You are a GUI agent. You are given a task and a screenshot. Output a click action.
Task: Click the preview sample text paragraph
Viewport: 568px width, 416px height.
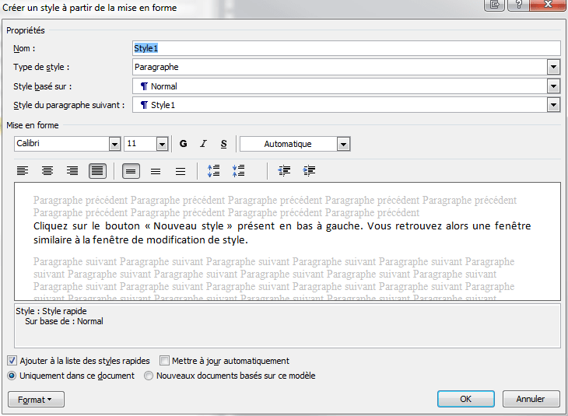[282, 232]
